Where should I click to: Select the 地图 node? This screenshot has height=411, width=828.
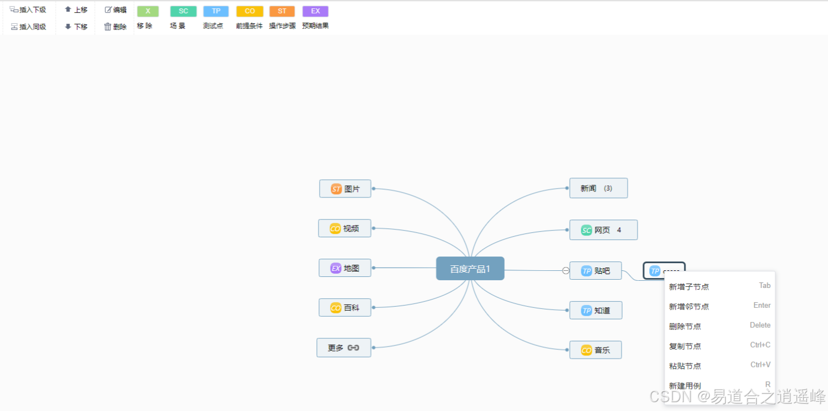click(x=345, y=268)
